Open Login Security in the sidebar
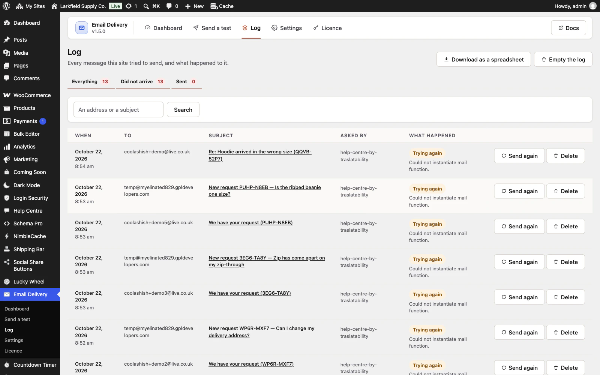 [30, 198]
